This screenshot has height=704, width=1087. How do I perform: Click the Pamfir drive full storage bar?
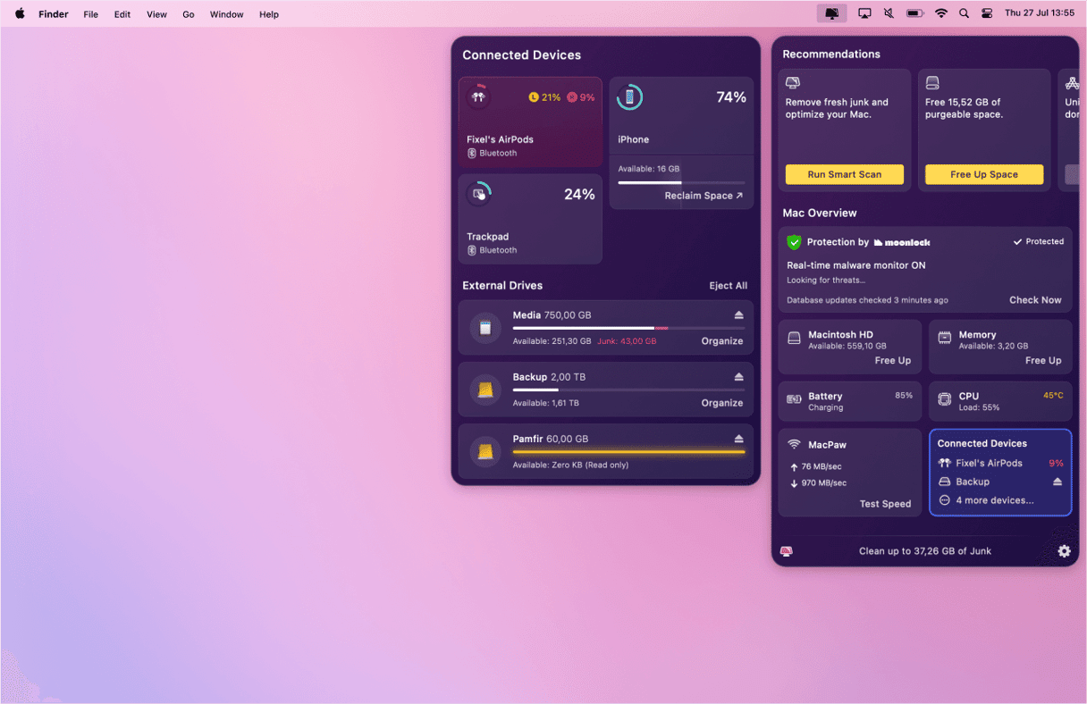(628, 452)
